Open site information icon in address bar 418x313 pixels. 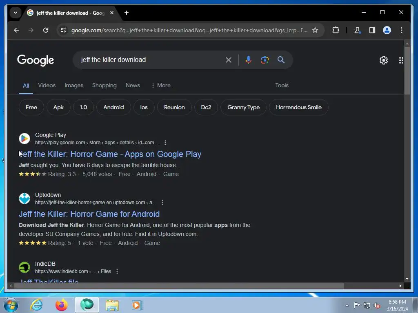point(63,30)
